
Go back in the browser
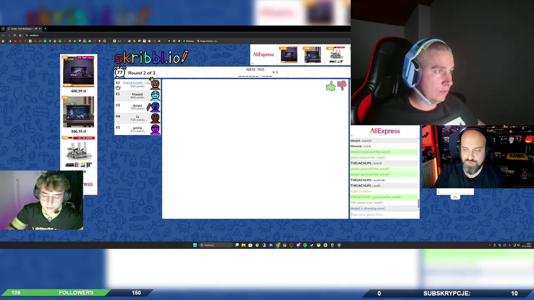click(x=3, y=35)
